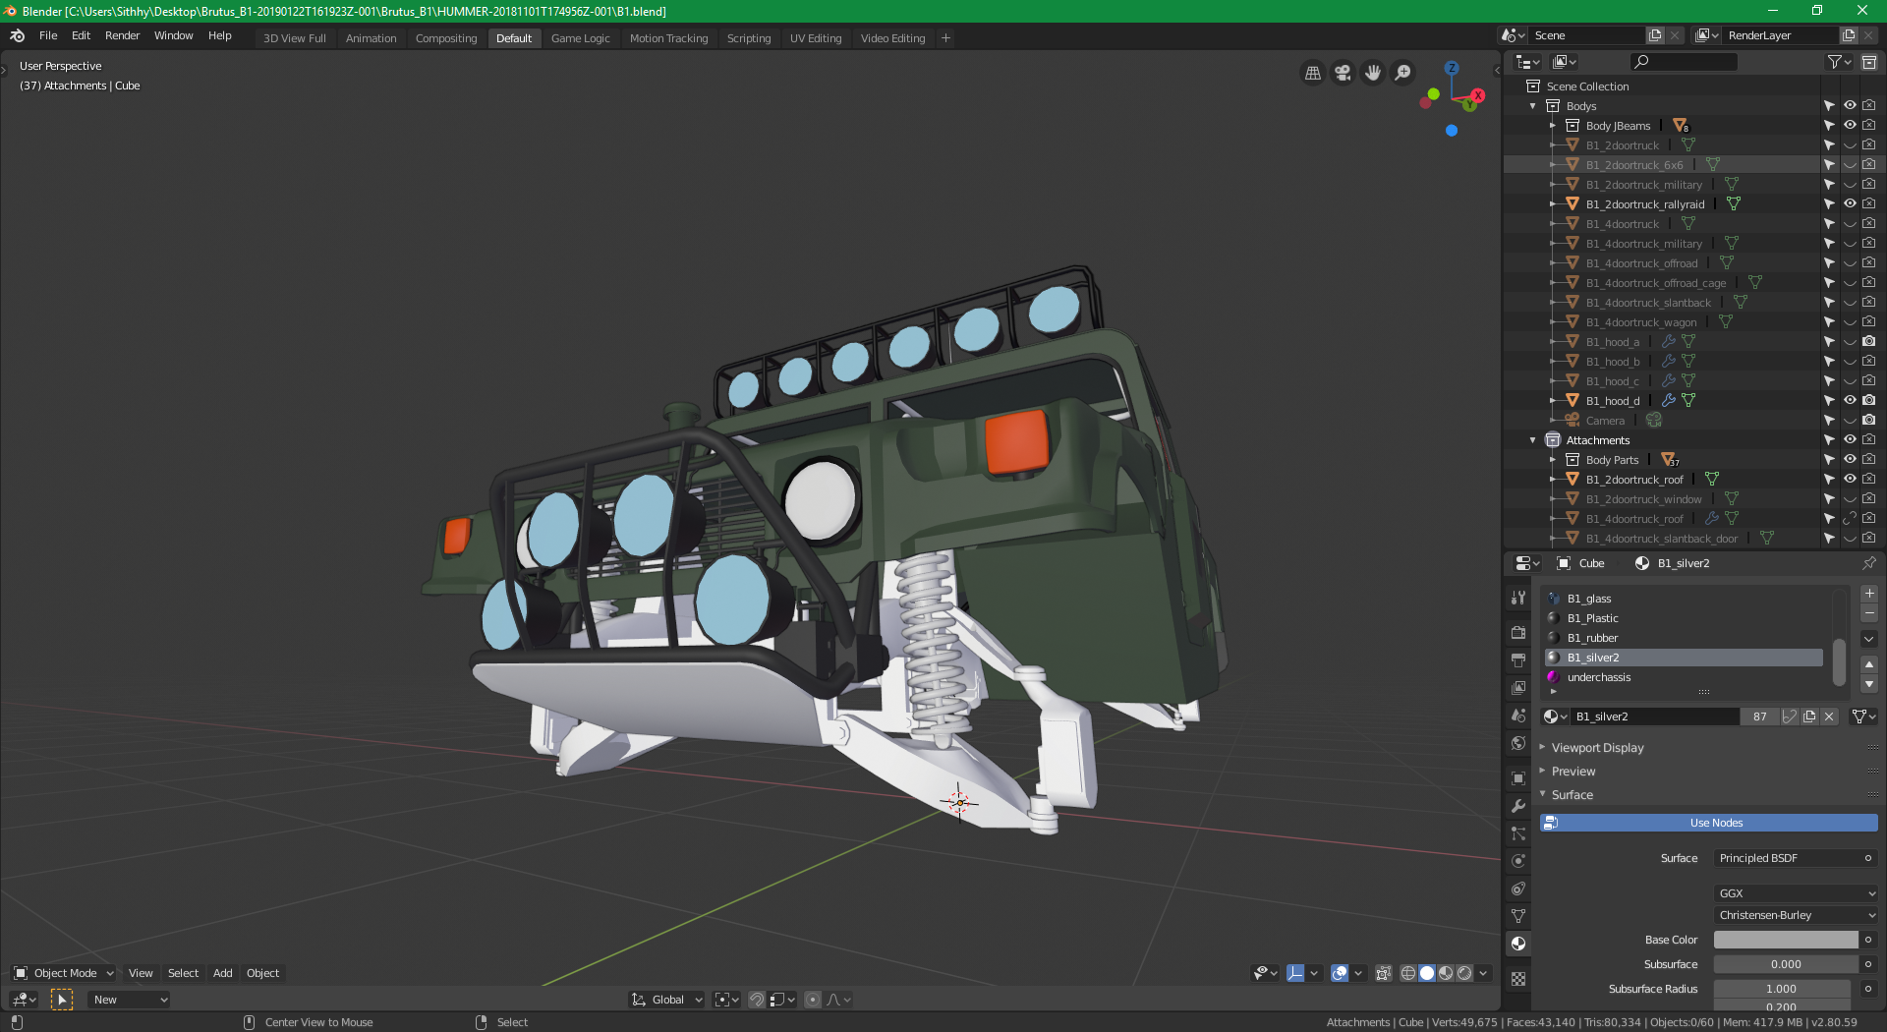Click the Add menu in viewport header
This screenshot has height=1032, width=1887.
point(223,973)
